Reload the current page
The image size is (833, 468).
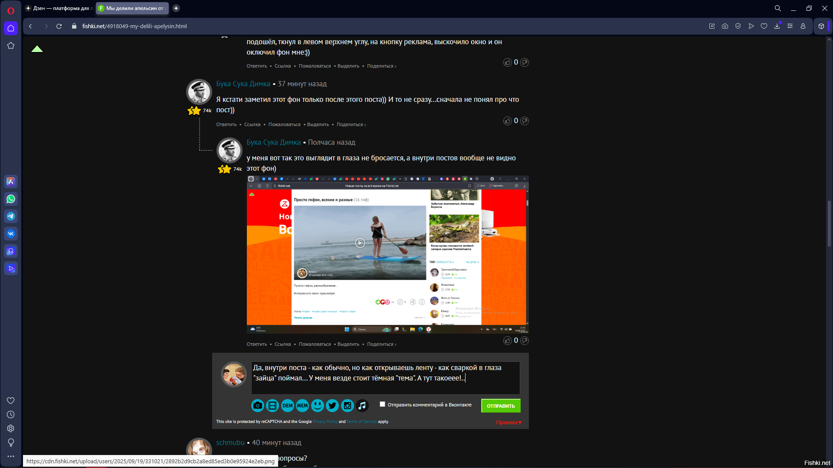(x=59, y=26)
